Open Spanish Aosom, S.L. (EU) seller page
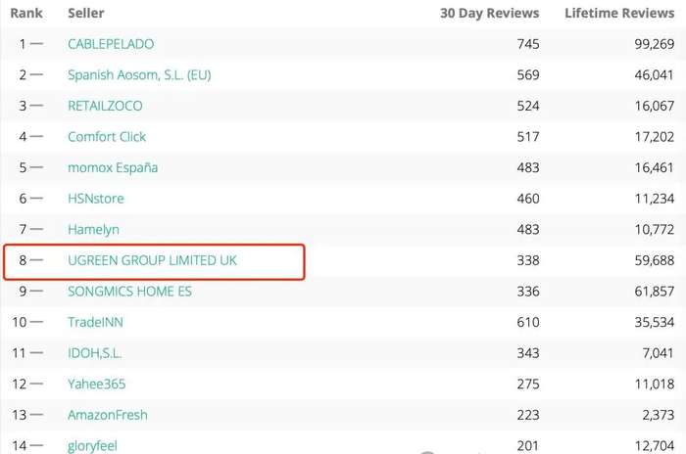 click(139, 75)
